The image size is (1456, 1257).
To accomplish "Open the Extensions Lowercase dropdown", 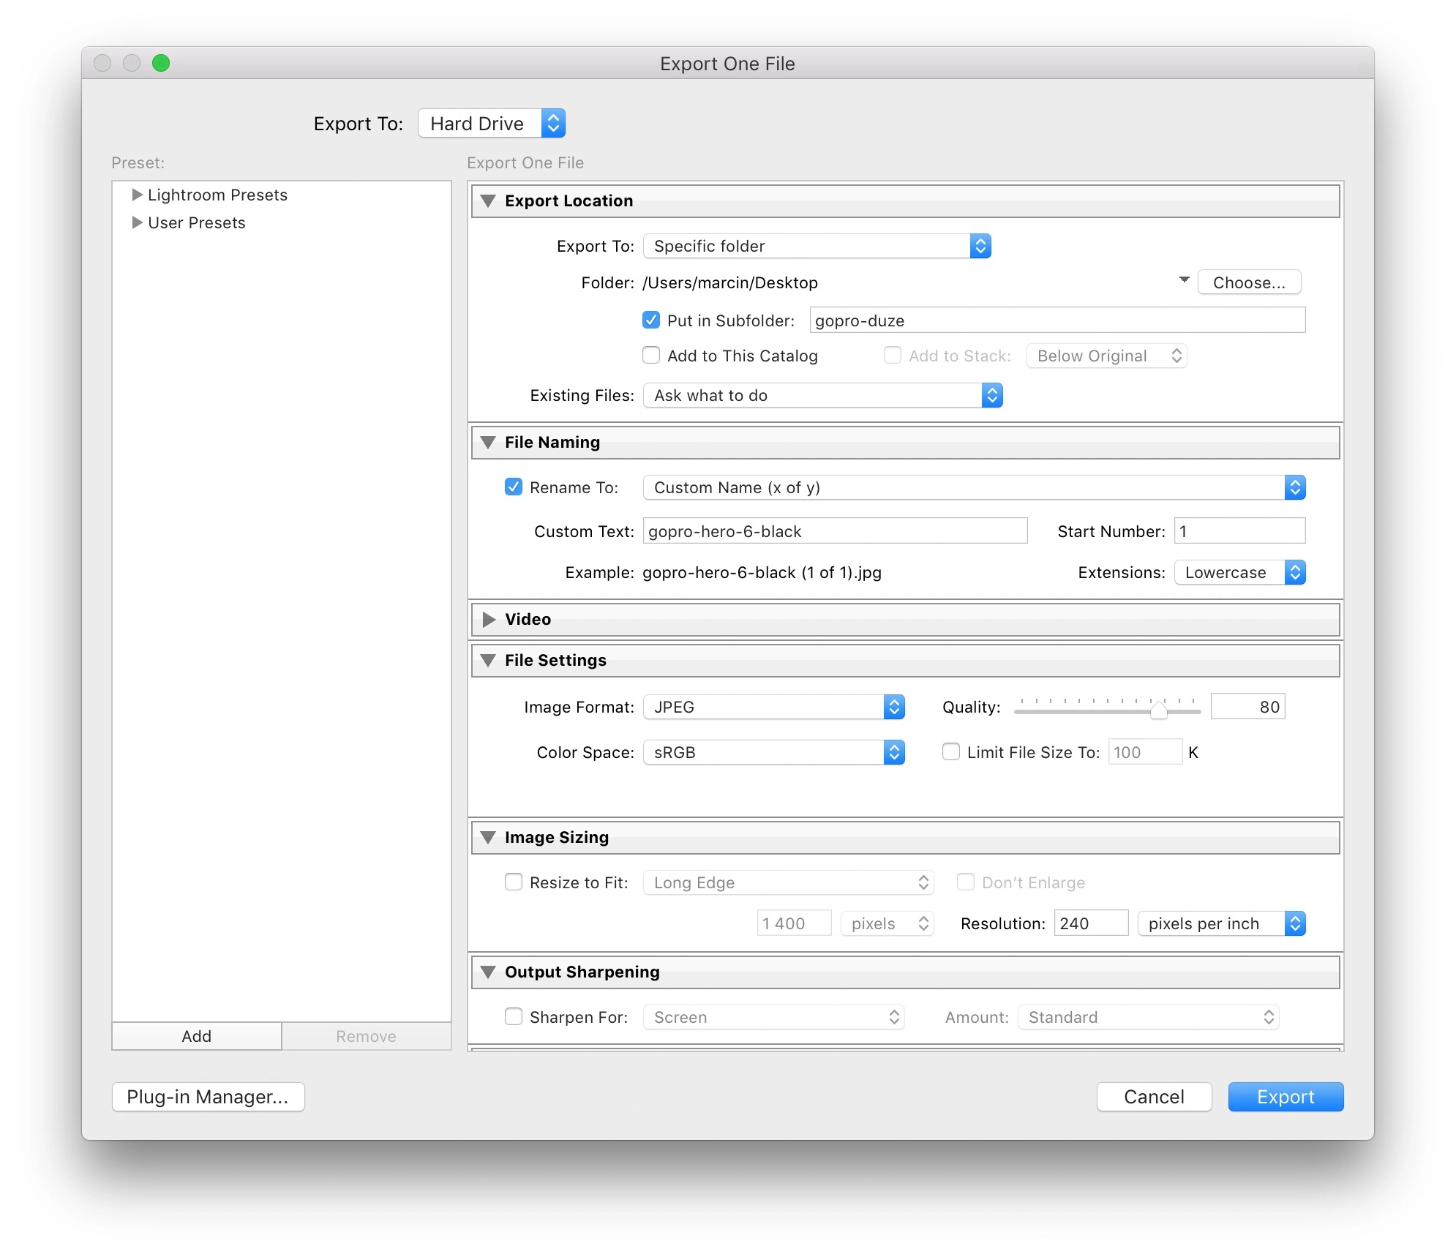I will point(1239,572).
